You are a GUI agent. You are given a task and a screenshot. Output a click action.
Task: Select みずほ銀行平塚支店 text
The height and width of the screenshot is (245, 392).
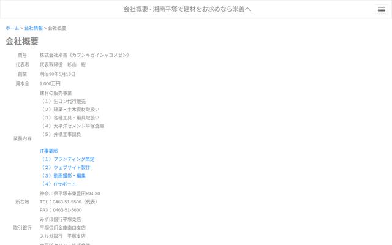point(61,219)
